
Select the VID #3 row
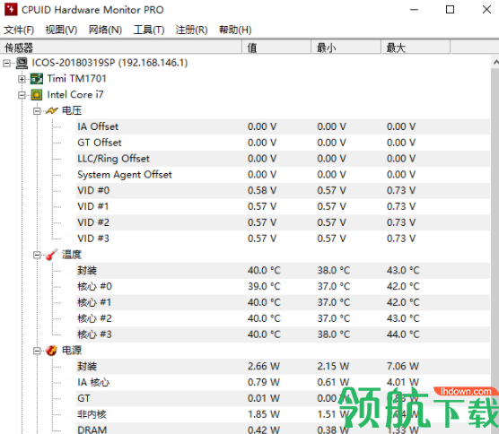283,239
